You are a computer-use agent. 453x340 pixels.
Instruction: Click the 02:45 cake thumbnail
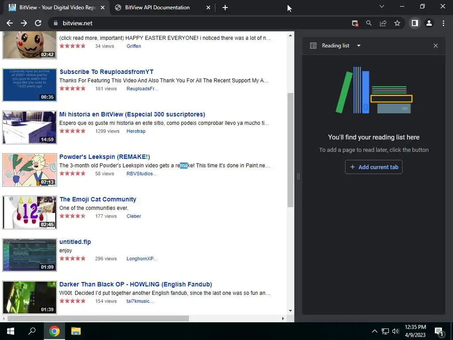tap(30, 212)
